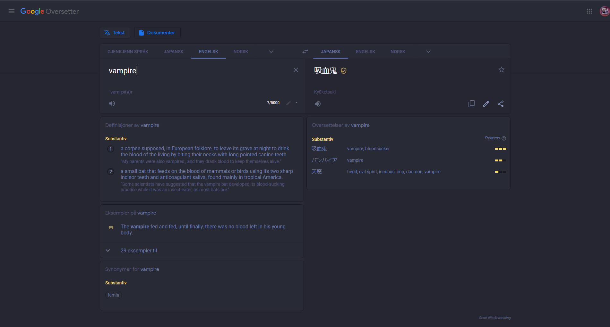
Task: Expand the target language list
Action: [x=428, y=52]
